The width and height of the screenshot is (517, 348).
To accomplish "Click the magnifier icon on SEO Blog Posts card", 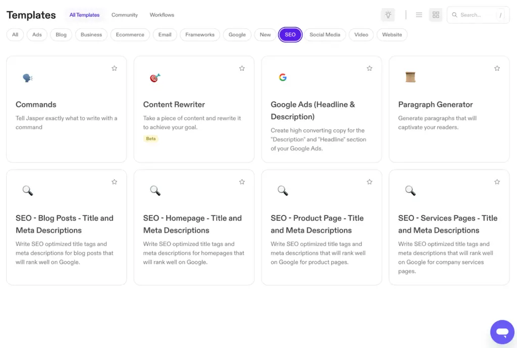I will click(27, 190).
